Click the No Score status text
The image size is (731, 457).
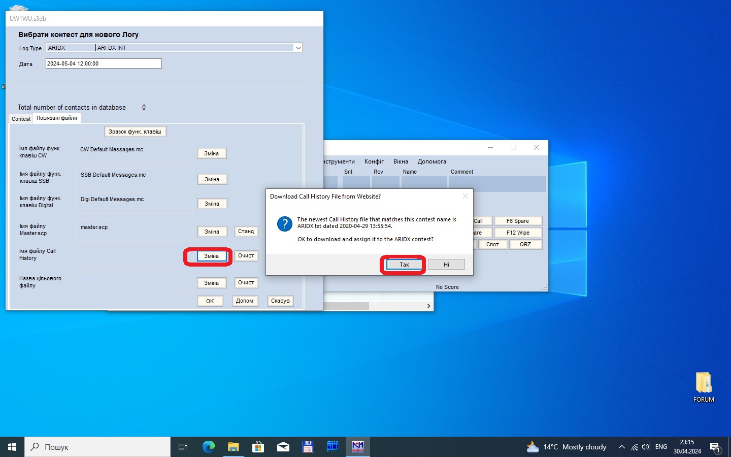pyautogui.click(x=447, y=287)
